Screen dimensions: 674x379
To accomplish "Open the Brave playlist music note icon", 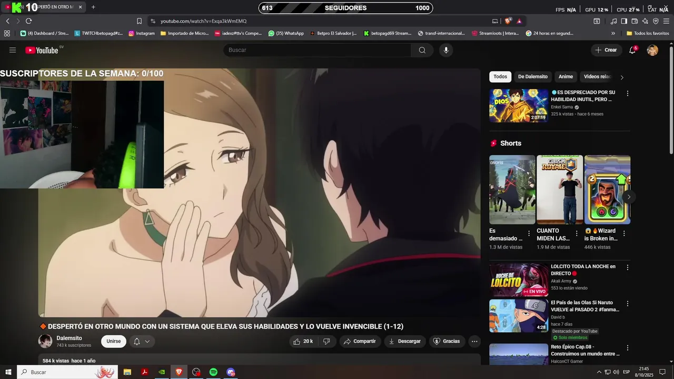I will tap(613, 21).
